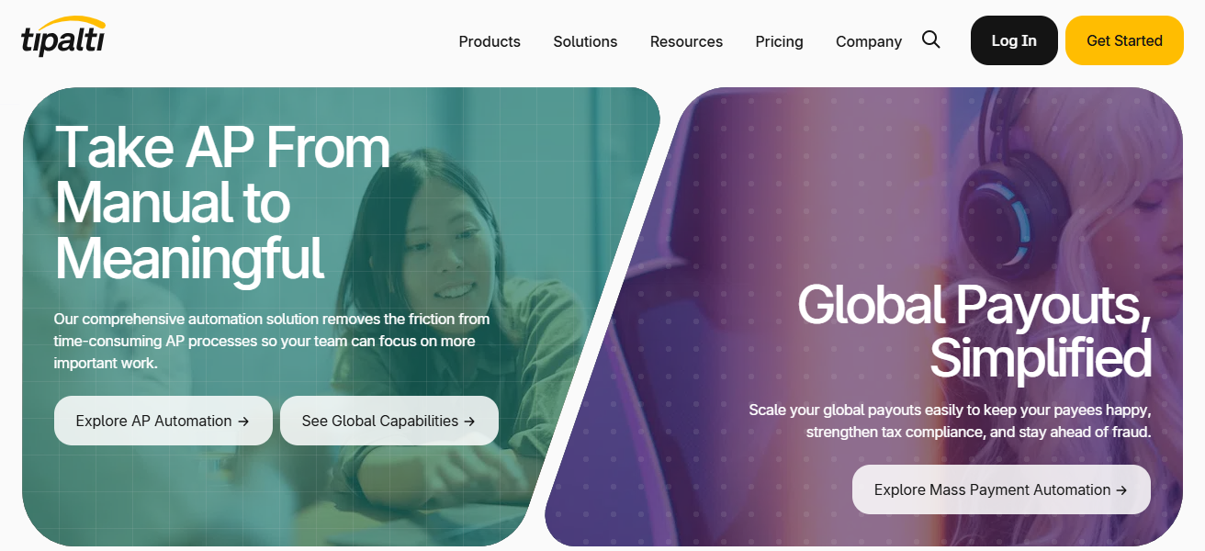Click the Tipalti logo
This screenshot has height=551, width=1205.
(x=63, y=38)
